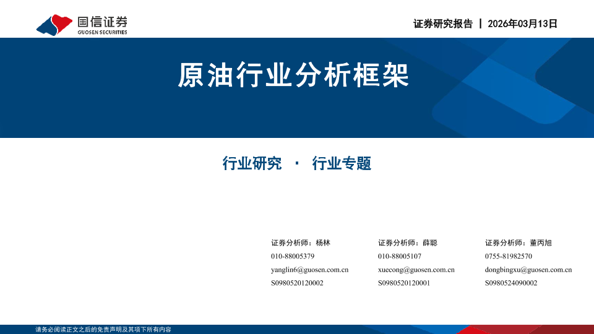Open the xuecong@guosen.com.cn email link
Screen dimensions: 594x334
(416, 270)
